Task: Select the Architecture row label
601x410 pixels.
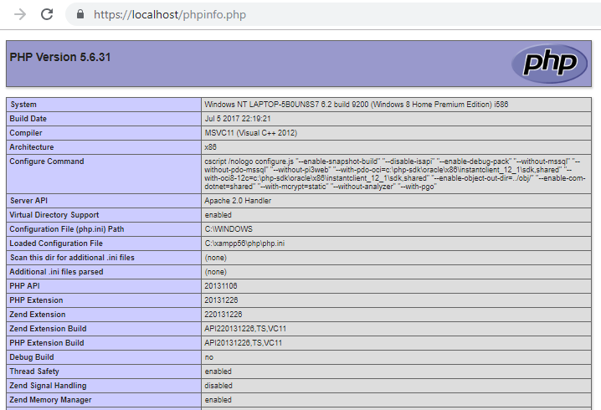Action: click(x=32, y=146)
